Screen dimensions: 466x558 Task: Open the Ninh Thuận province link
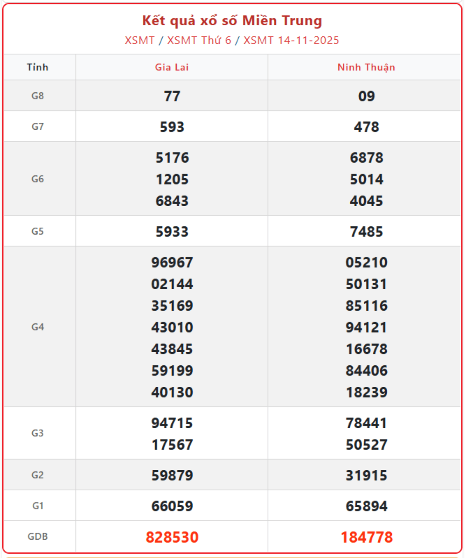[x=366, y=67]
